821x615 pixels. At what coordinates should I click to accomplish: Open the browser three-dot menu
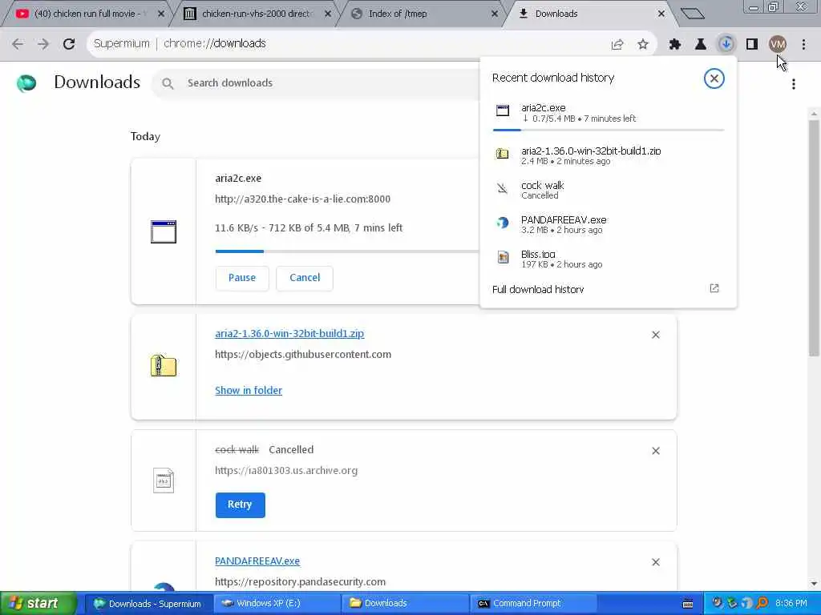[x=803, y=45]
